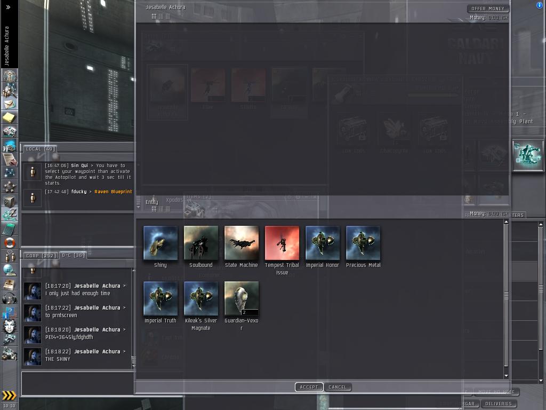Click the glowing station services icon at right
The height and width of the screenshot is (410, 546).
click(x=528, y=155)
